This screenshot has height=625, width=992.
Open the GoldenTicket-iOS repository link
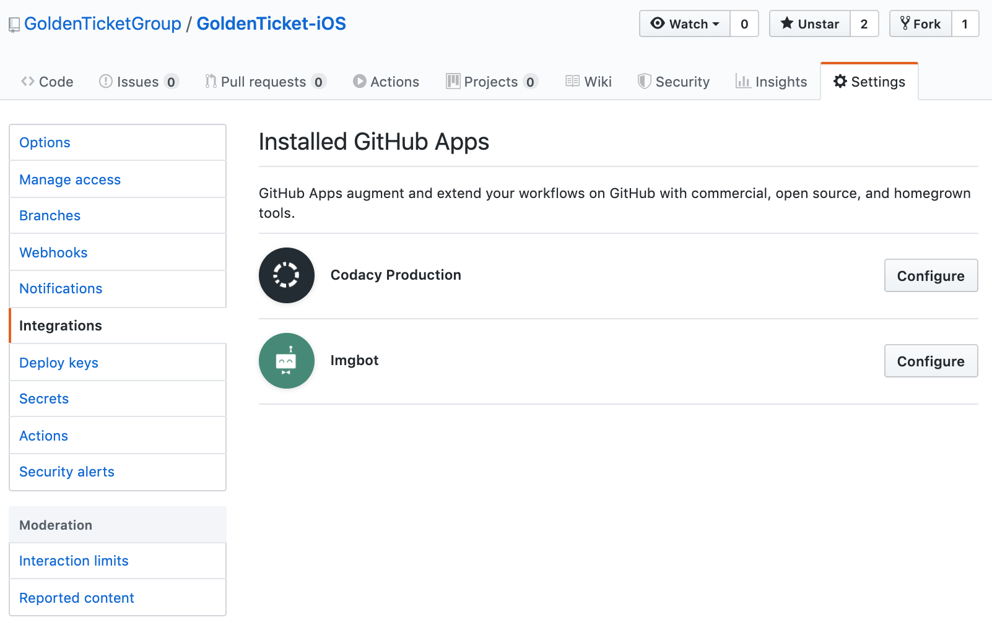point(271,24)
